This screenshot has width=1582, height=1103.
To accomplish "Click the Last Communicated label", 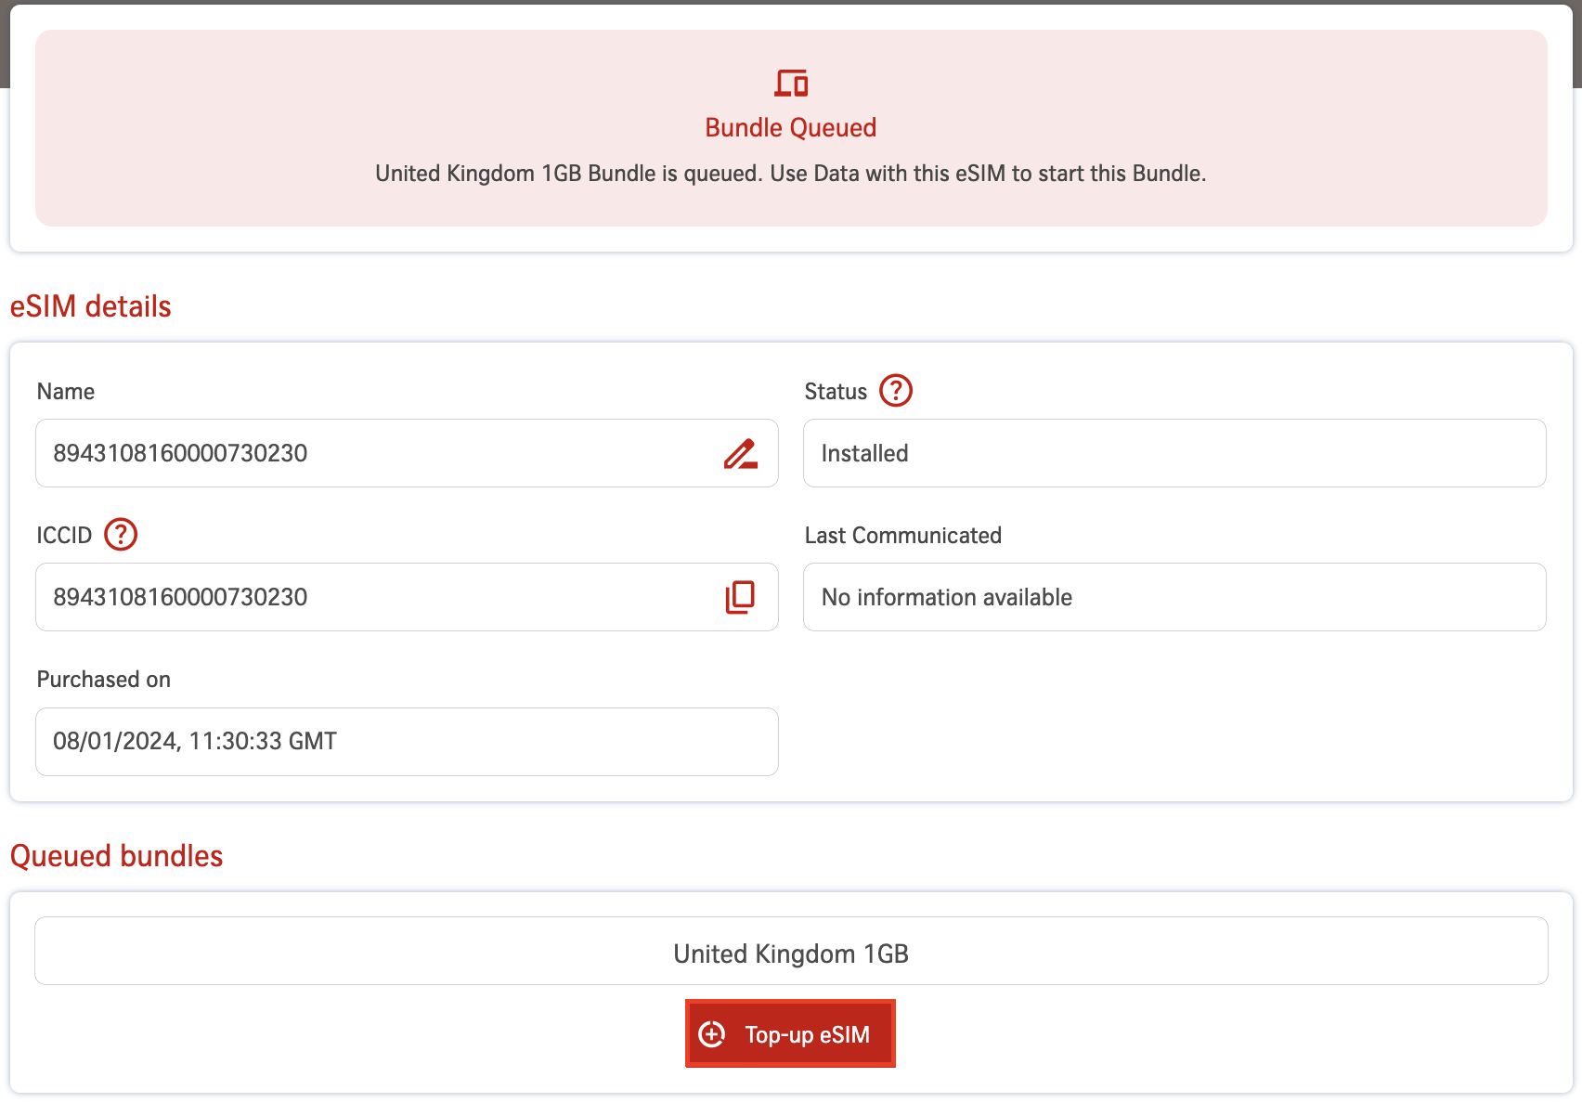I will pyautogui.click(x=902, y=536).
